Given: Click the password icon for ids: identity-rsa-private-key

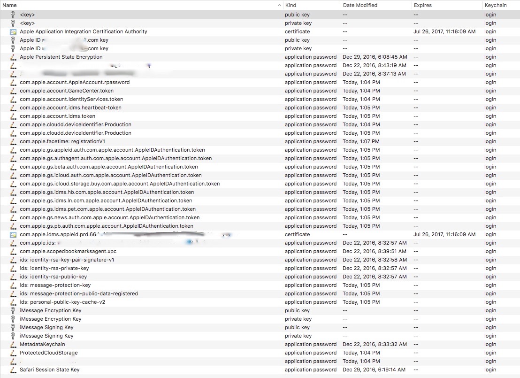Looking at the screenshot, I should 13,269.
